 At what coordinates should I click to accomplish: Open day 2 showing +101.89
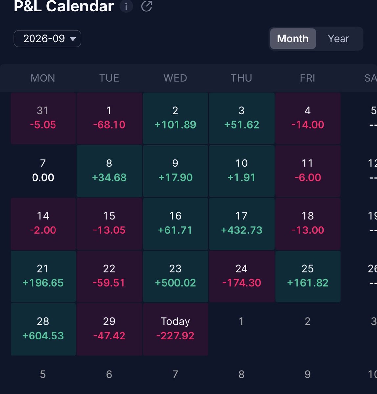tap(175, 118)
